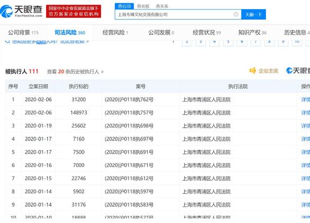Screen dimensions: 310x223
Task: Select case number (2020)沪0118执757号
Action: [129, 112]
